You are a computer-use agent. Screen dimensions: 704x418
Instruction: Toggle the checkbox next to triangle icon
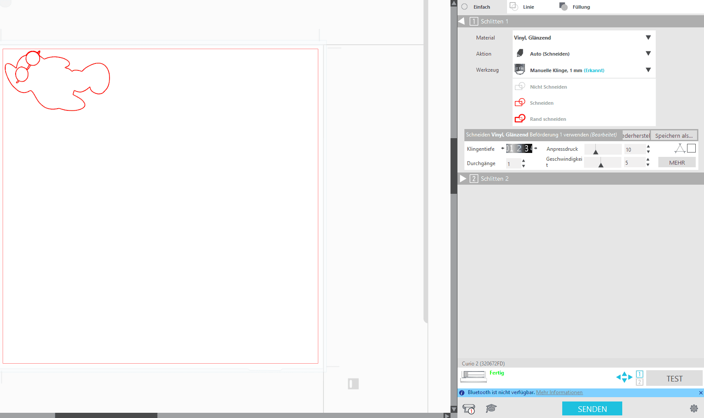[x=691, y=148]
